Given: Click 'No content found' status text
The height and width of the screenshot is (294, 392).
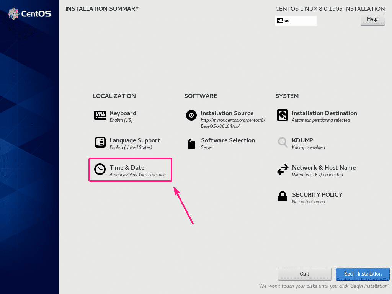Looking at the screenshot, I should pyautogui.click(x=309, y=202).
